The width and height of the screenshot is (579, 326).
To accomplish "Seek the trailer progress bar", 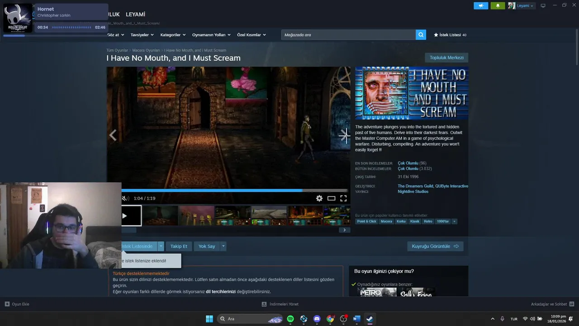I will tap(234, 191).
